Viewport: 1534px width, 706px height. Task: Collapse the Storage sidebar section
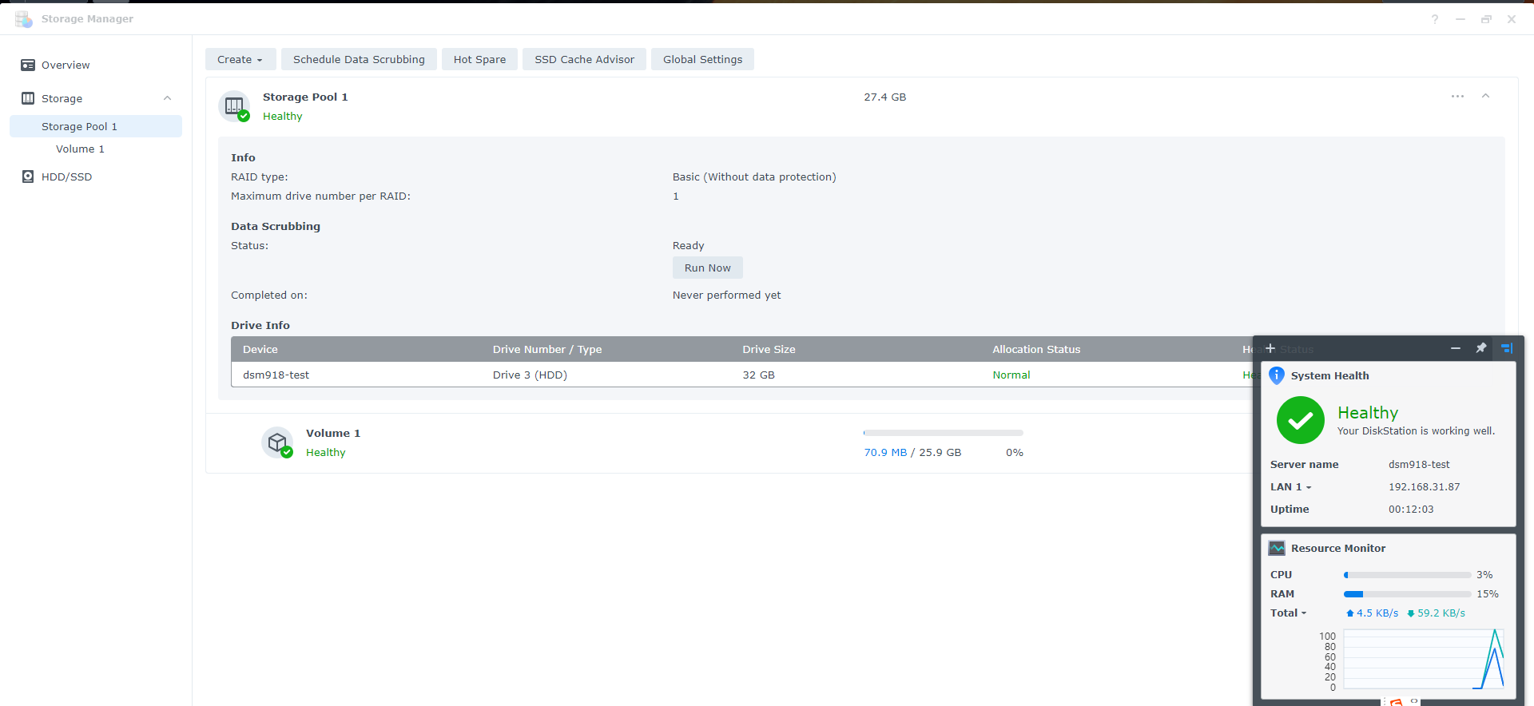pyautogui.click(x=168, y=98)
